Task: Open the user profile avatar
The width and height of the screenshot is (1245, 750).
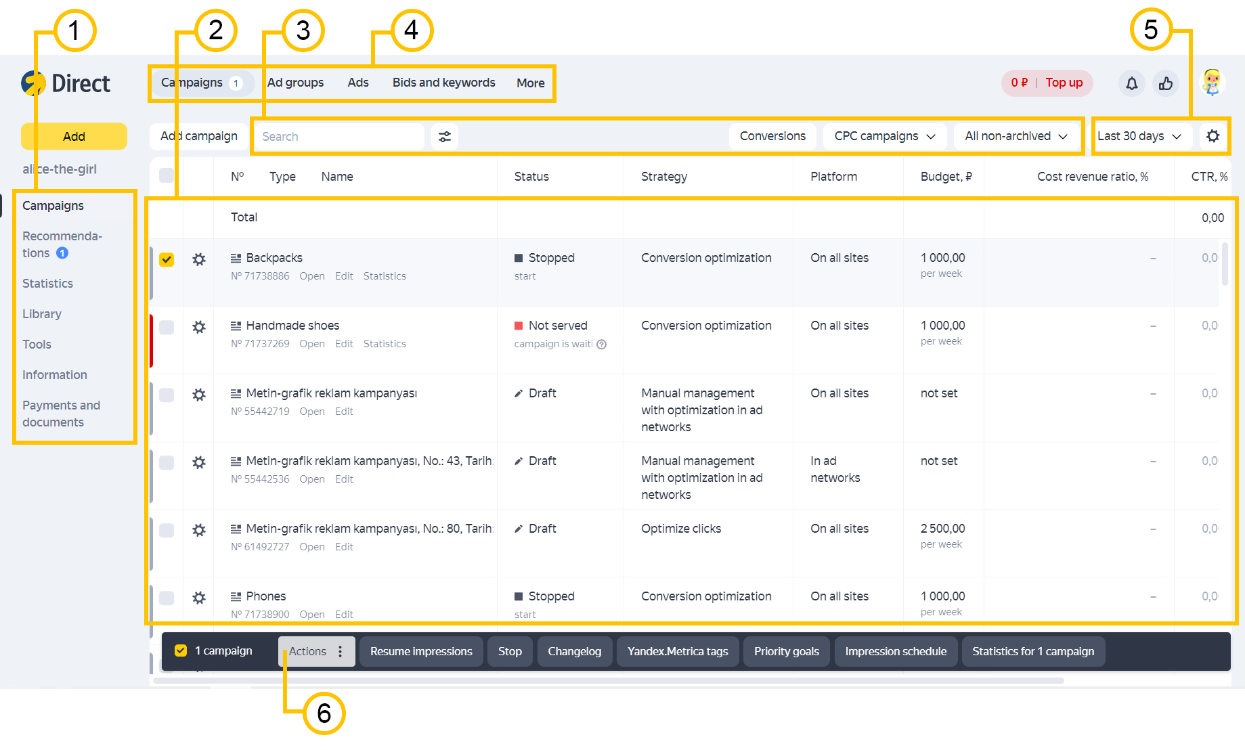Action: point(1211,83)
